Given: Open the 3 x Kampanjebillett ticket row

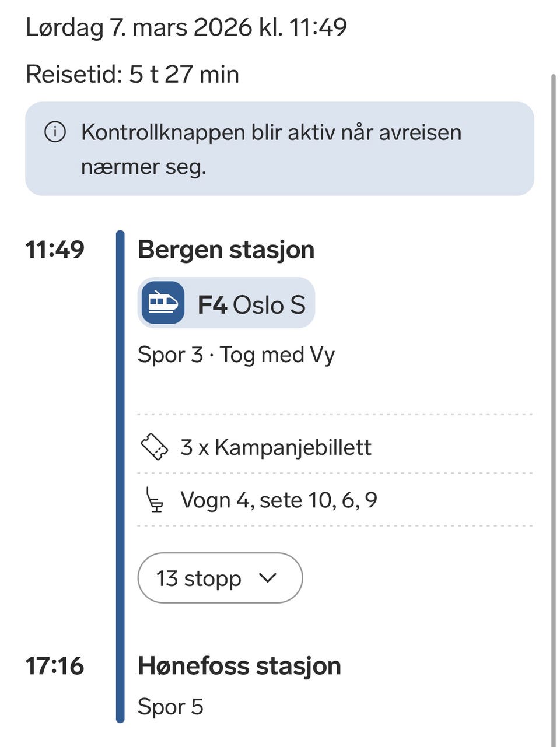Looking at the screenshot, I should (x=275, y=447).
